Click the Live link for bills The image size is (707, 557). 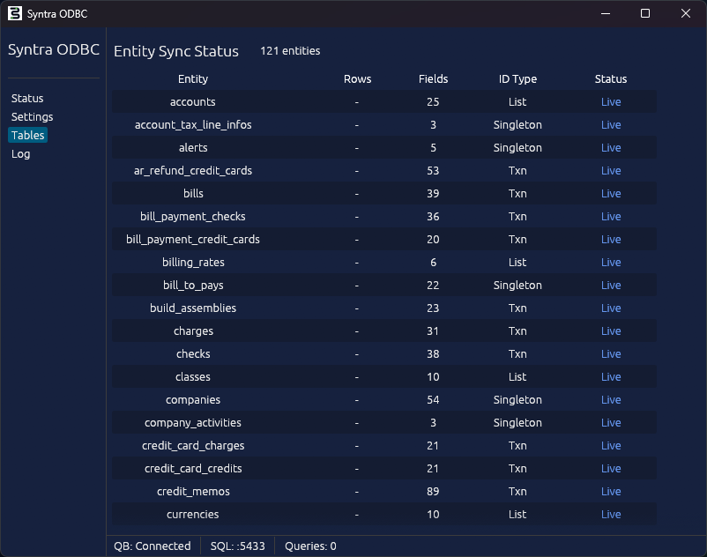[610, 193]
